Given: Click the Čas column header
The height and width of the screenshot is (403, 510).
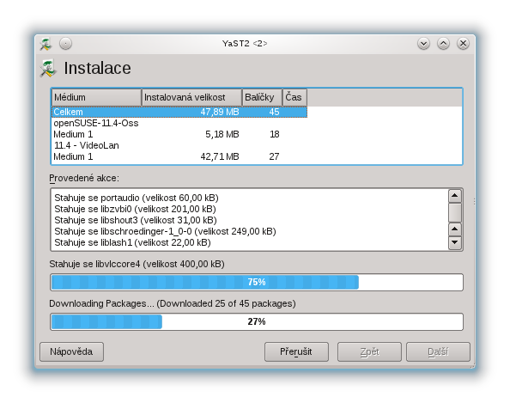Looking at the screenshot, I should (x=294, y=97).
